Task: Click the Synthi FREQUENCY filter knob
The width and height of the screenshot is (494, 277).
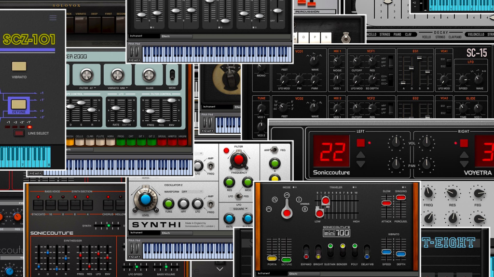Action: 238,160
